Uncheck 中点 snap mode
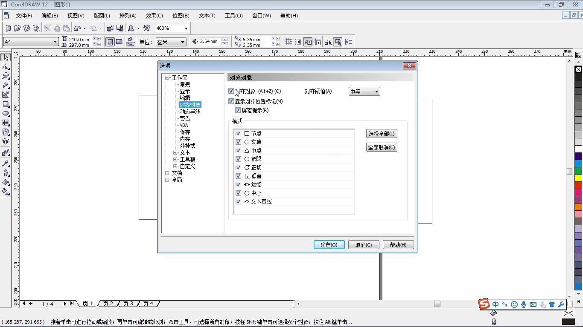The image size is (583, 327). [x=239, y=150]
